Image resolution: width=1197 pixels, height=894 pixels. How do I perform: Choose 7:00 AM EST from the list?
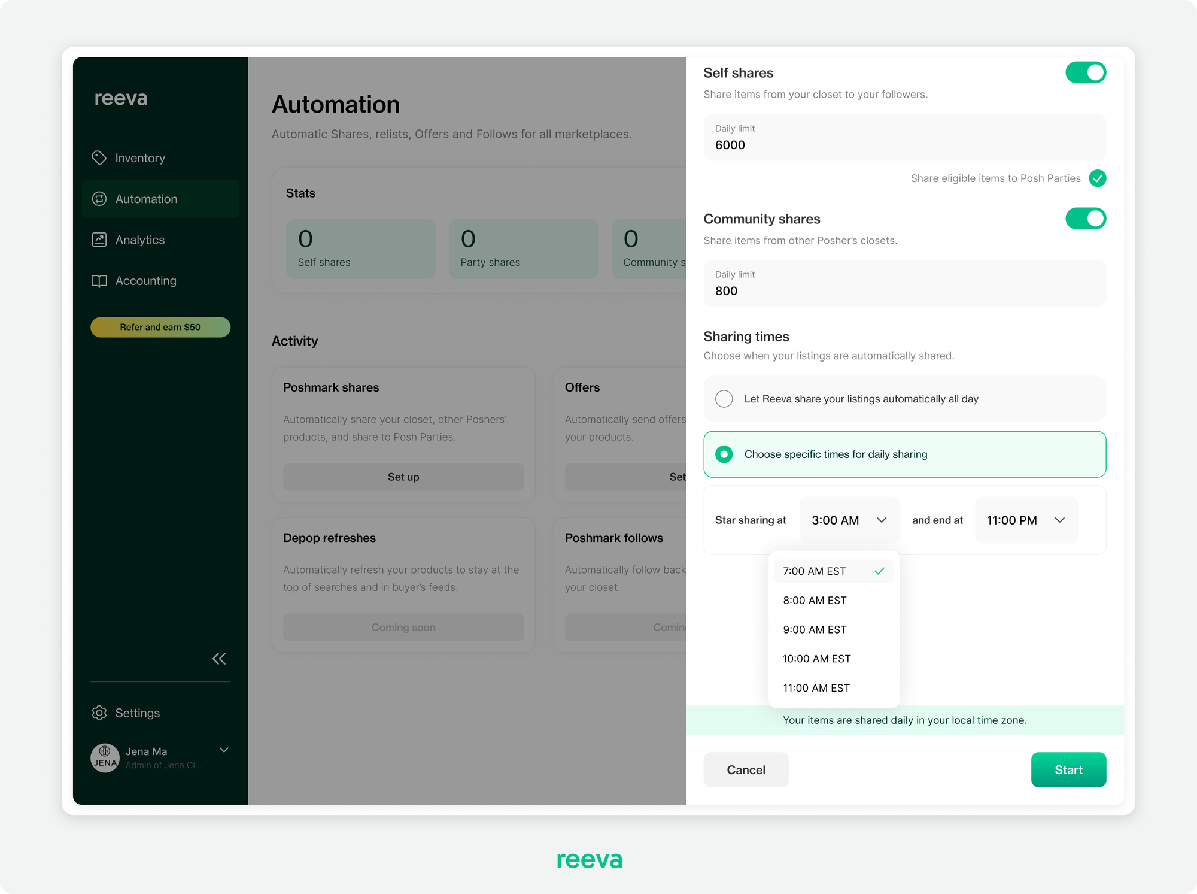[x=834, y=571]
